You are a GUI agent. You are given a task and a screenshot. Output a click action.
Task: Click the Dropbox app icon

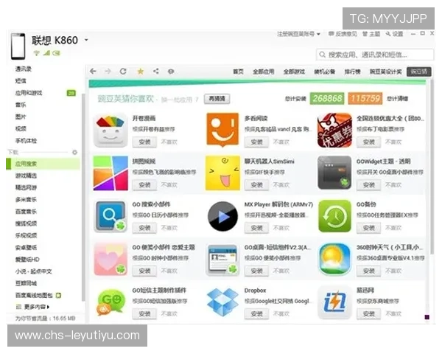pos(222,302)
